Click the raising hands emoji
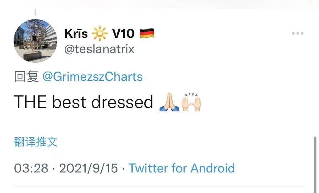Screen dimensions: 319x193 click(191, 103)
